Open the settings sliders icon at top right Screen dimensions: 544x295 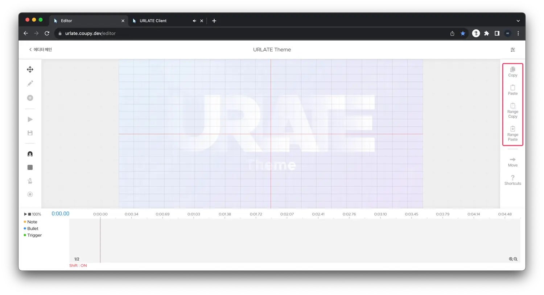(x=512, y=50)
